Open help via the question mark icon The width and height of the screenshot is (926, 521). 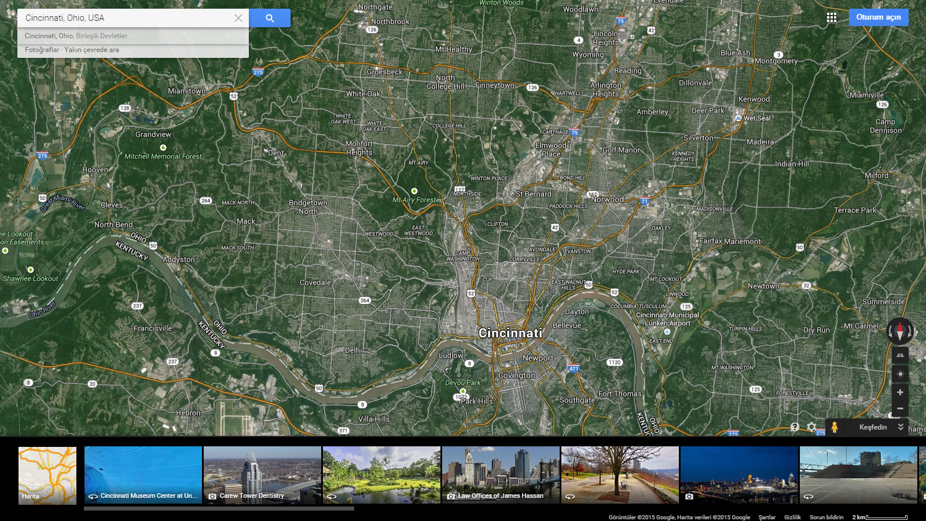pos(795,427)
